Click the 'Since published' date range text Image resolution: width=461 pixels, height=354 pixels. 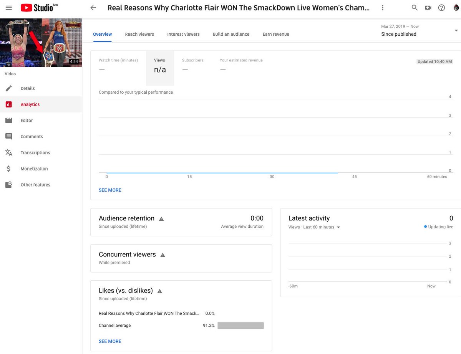pos(399,34)
